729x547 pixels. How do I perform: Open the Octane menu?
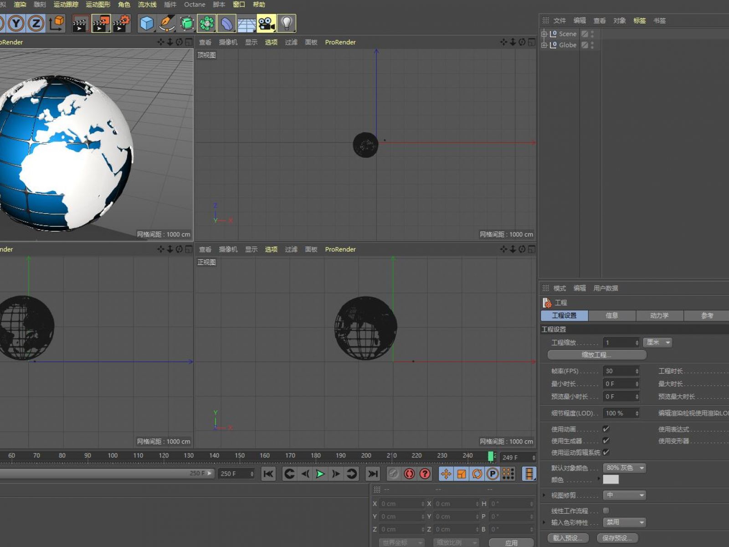pos(195,5)
